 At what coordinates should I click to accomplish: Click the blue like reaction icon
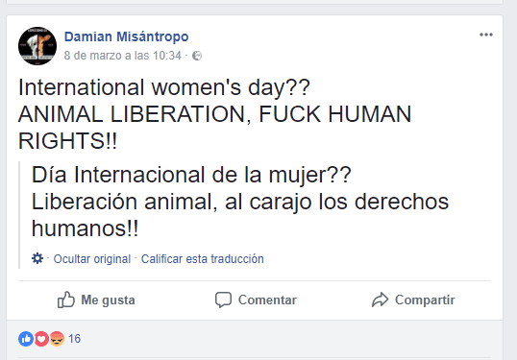coord(26,339)
